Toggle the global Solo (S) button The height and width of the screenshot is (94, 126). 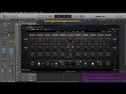[x=25, y=22]
